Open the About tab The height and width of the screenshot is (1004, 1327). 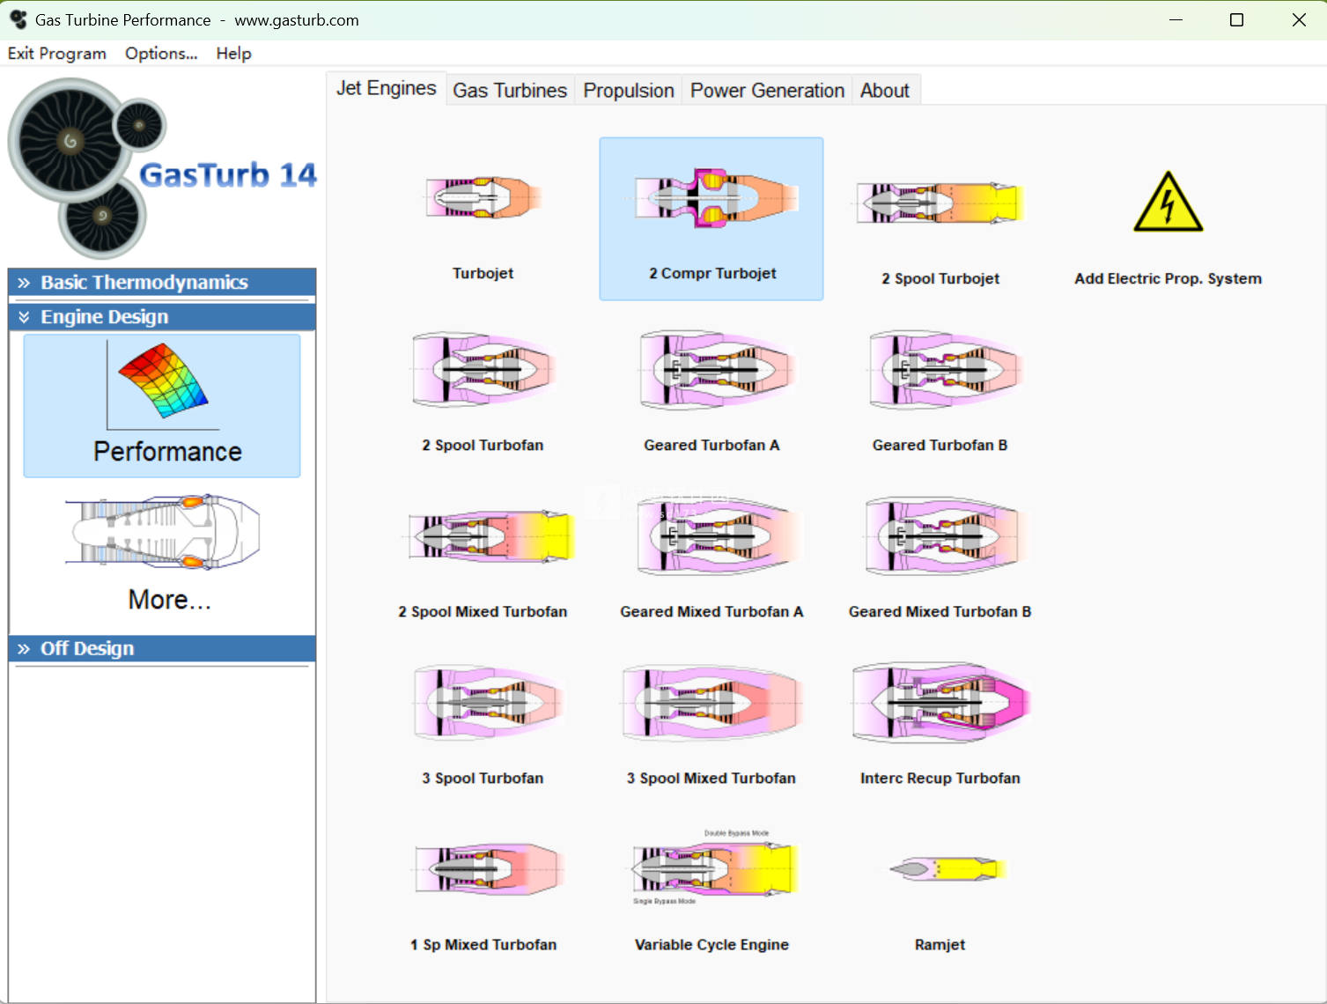(x=885, y=90)
